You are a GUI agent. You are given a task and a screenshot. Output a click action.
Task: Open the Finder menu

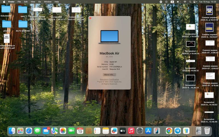tap(11, 2)
